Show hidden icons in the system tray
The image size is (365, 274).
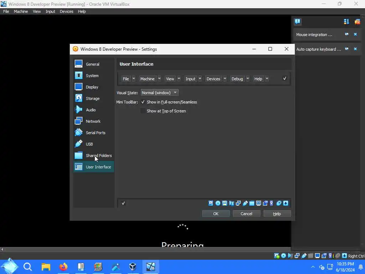(313, 267)
